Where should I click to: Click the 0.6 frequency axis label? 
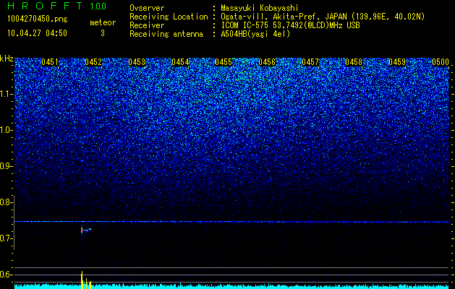point(6,275)
